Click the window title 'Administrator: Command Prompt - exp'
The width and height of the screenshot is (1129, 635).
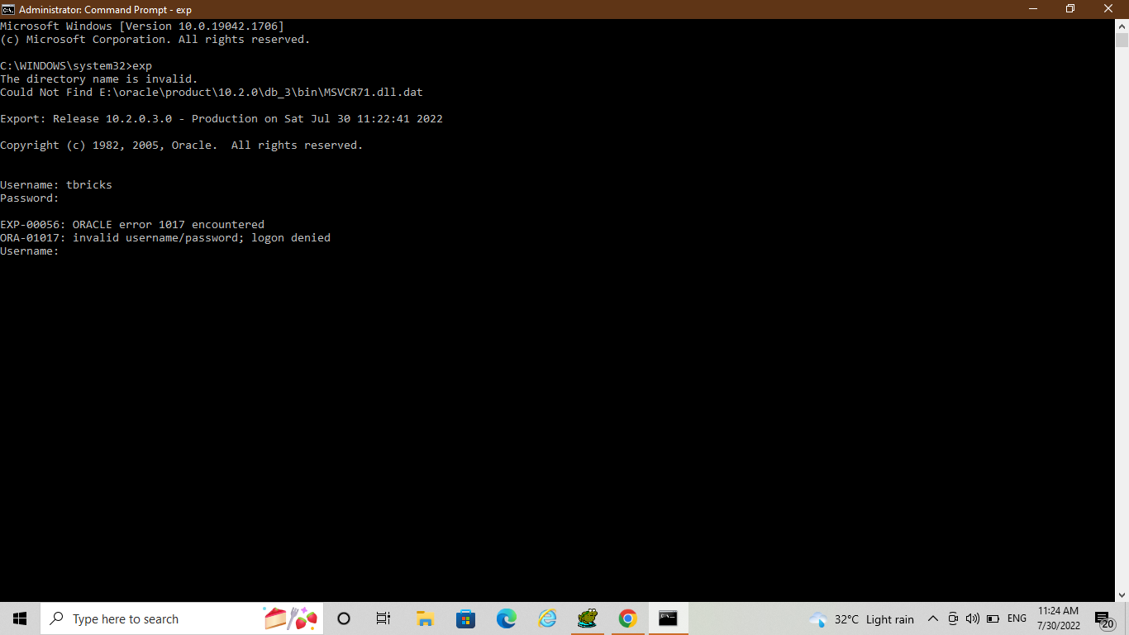click(105, 9)
